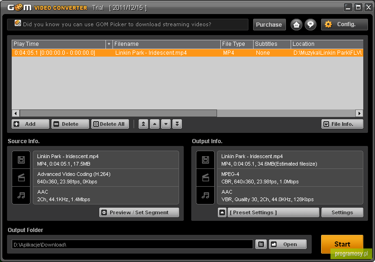
Task: Click the Filename column header
Action: click(166, 44)
